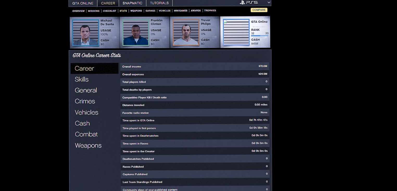Select Franklin Clinton's mugshot portrait
Image resolution: width=397 pixels, height=191 pixels.
(x=136, y=33)
